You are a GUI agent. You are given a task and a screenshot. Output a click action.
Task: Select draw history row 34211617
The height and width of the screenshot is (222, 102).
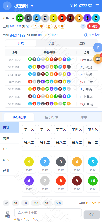coord(51,97)
